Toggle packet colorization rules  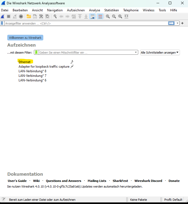[100, 16]
